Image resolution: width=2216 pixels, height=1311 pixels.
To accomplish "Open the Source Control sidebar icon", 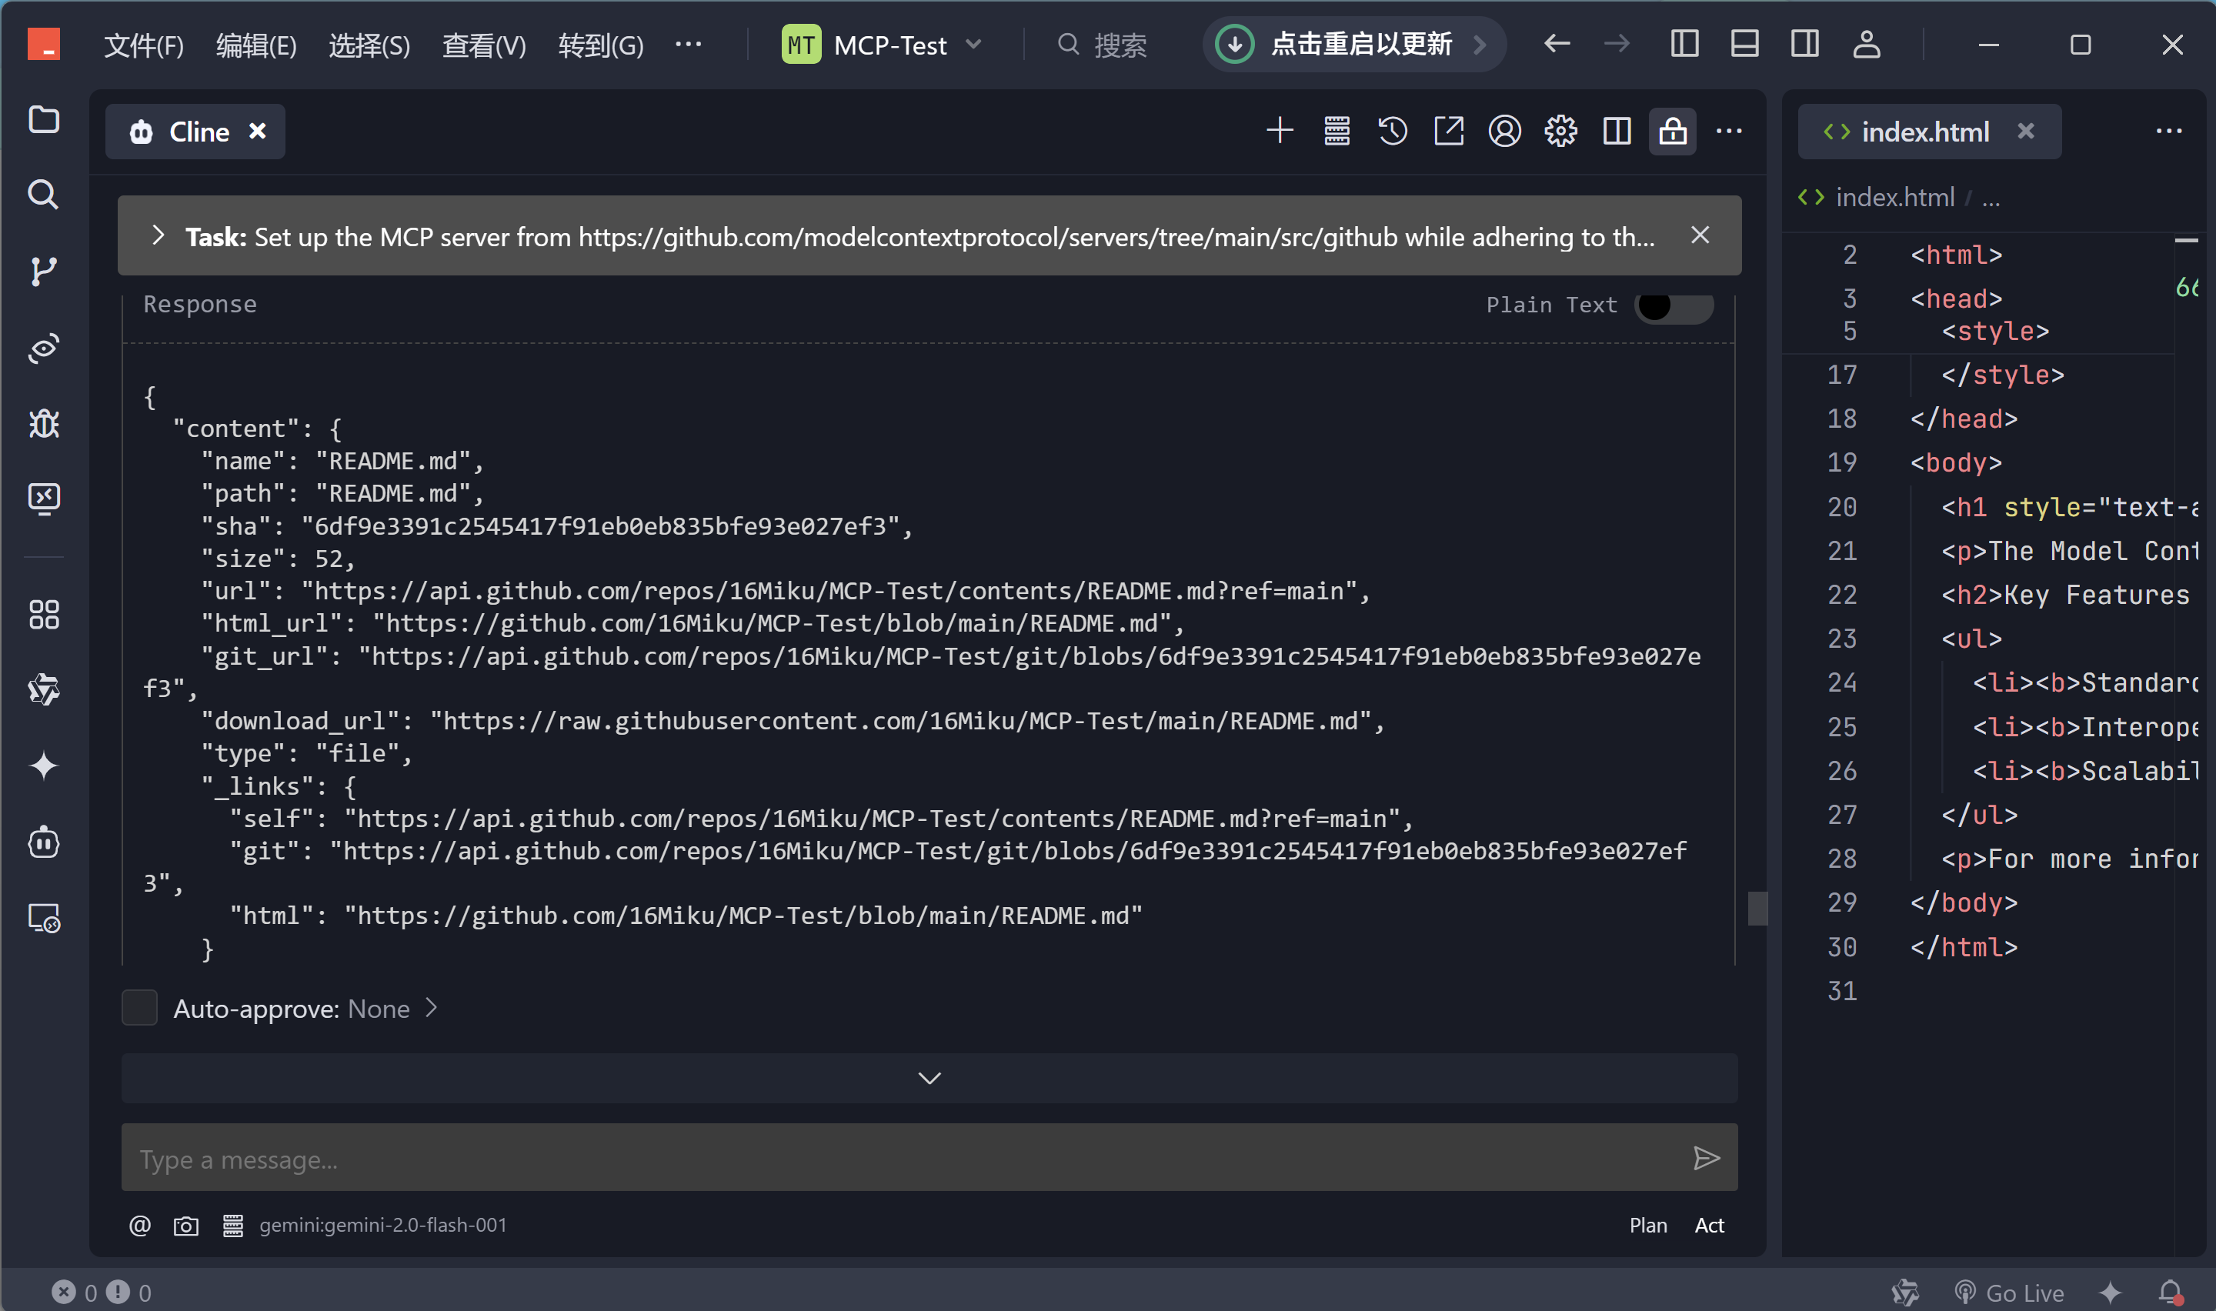I will [43, 272].
